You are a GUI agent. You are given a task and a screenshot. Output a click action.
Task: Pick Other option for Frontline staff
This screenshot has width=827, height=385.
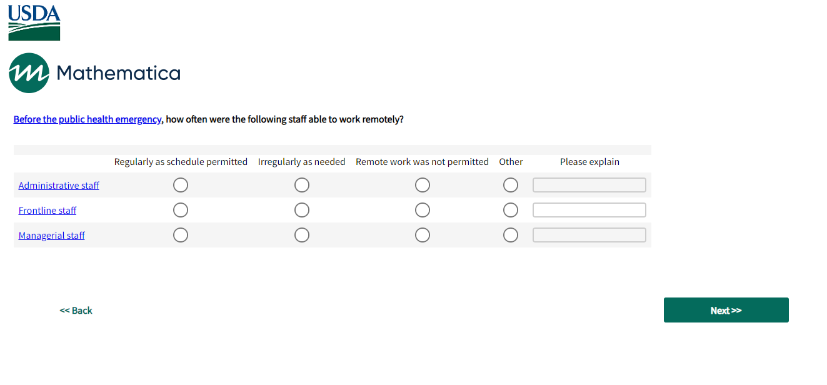pyautogui.click(x=511, y=210)
